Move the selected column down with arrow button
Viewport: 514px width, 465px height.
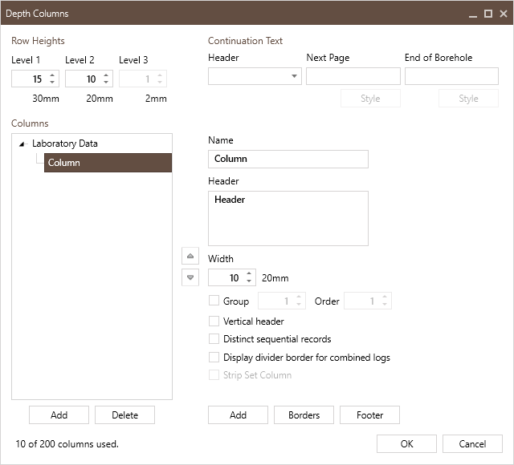tap(190, 277)
